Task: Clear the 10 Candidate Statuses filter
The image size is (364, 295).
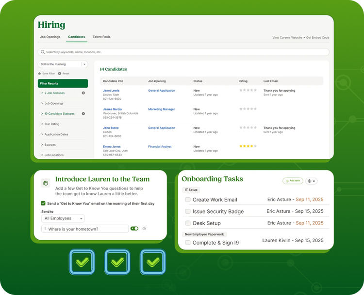Action: point(83,113)
